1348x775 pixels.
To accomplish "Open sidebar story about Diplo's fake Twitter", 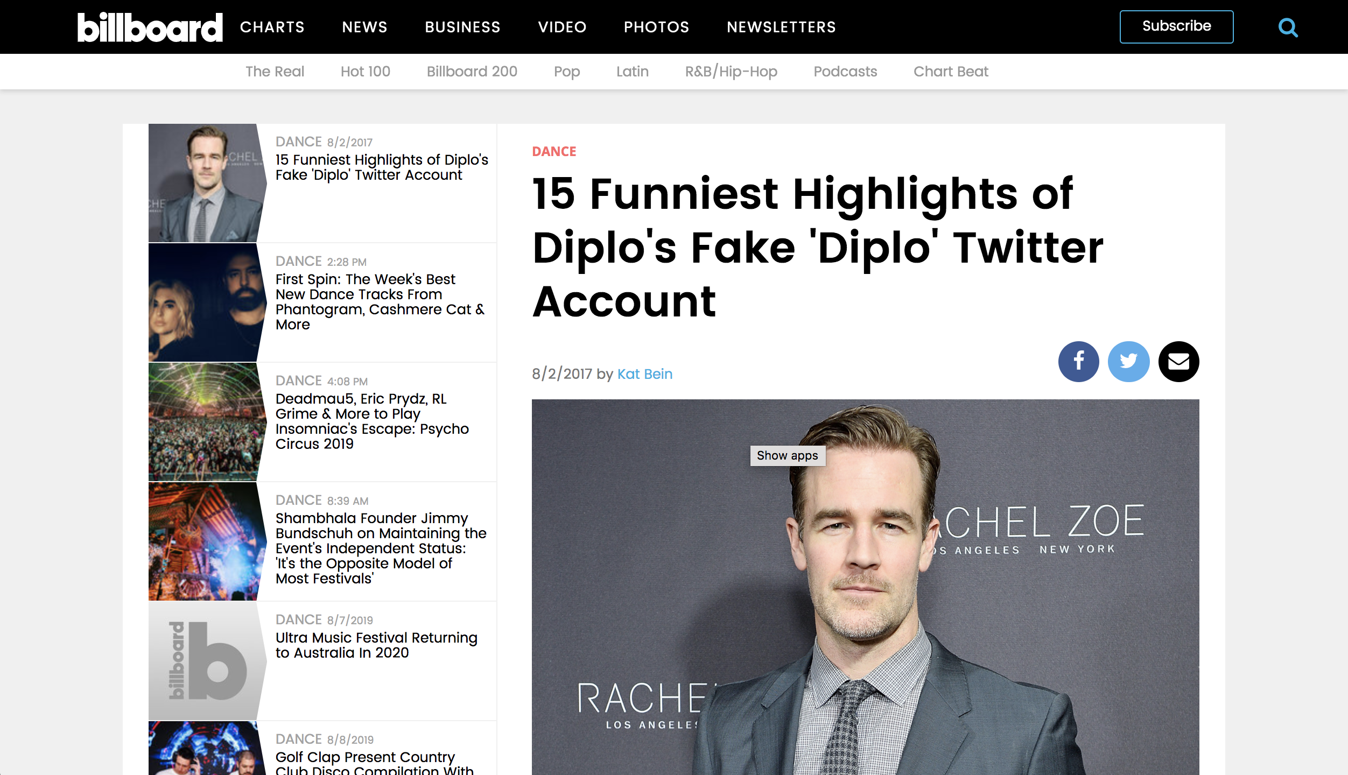I will (382, 167).
